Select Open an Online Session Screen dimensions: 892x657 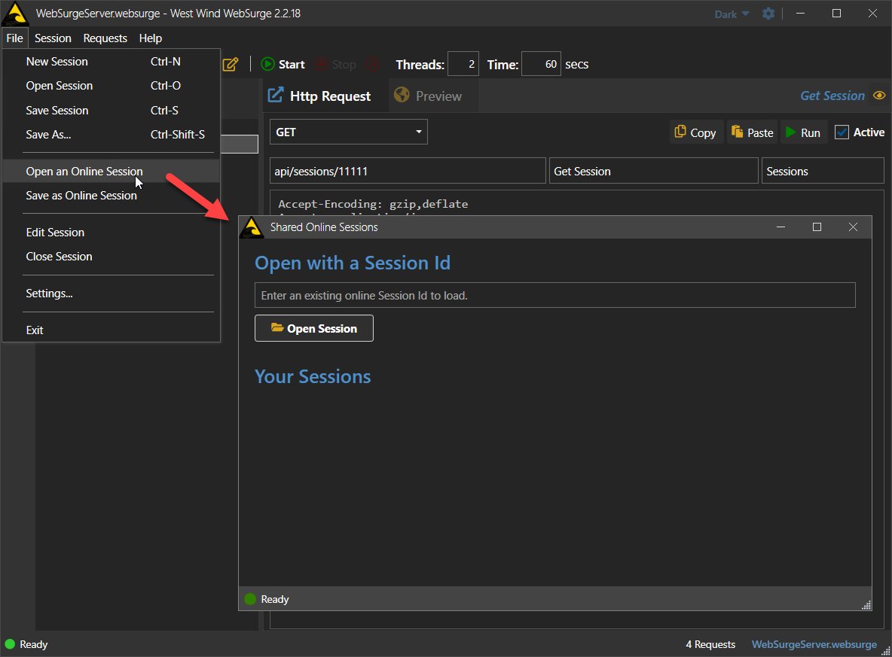tap(111, 171)
